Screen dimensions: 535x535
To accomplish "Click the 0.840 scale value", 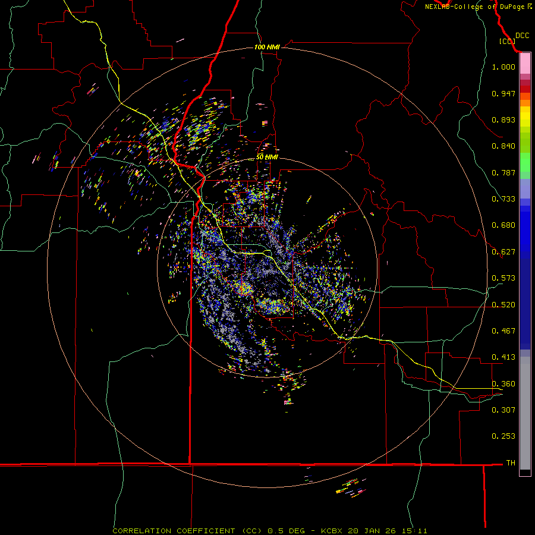I will pos(503,146).
